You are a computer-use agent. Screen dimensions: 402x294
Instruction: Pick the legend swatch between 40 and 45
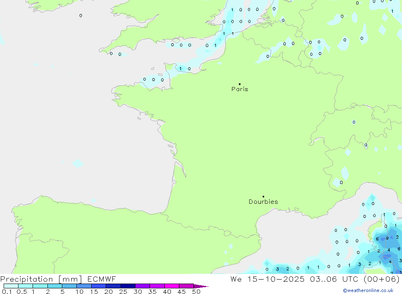(x=172, y=286)
